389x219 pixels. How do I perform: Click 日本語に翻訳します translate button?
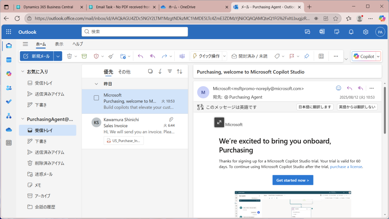pyautogui.click(x=315, y=107)
